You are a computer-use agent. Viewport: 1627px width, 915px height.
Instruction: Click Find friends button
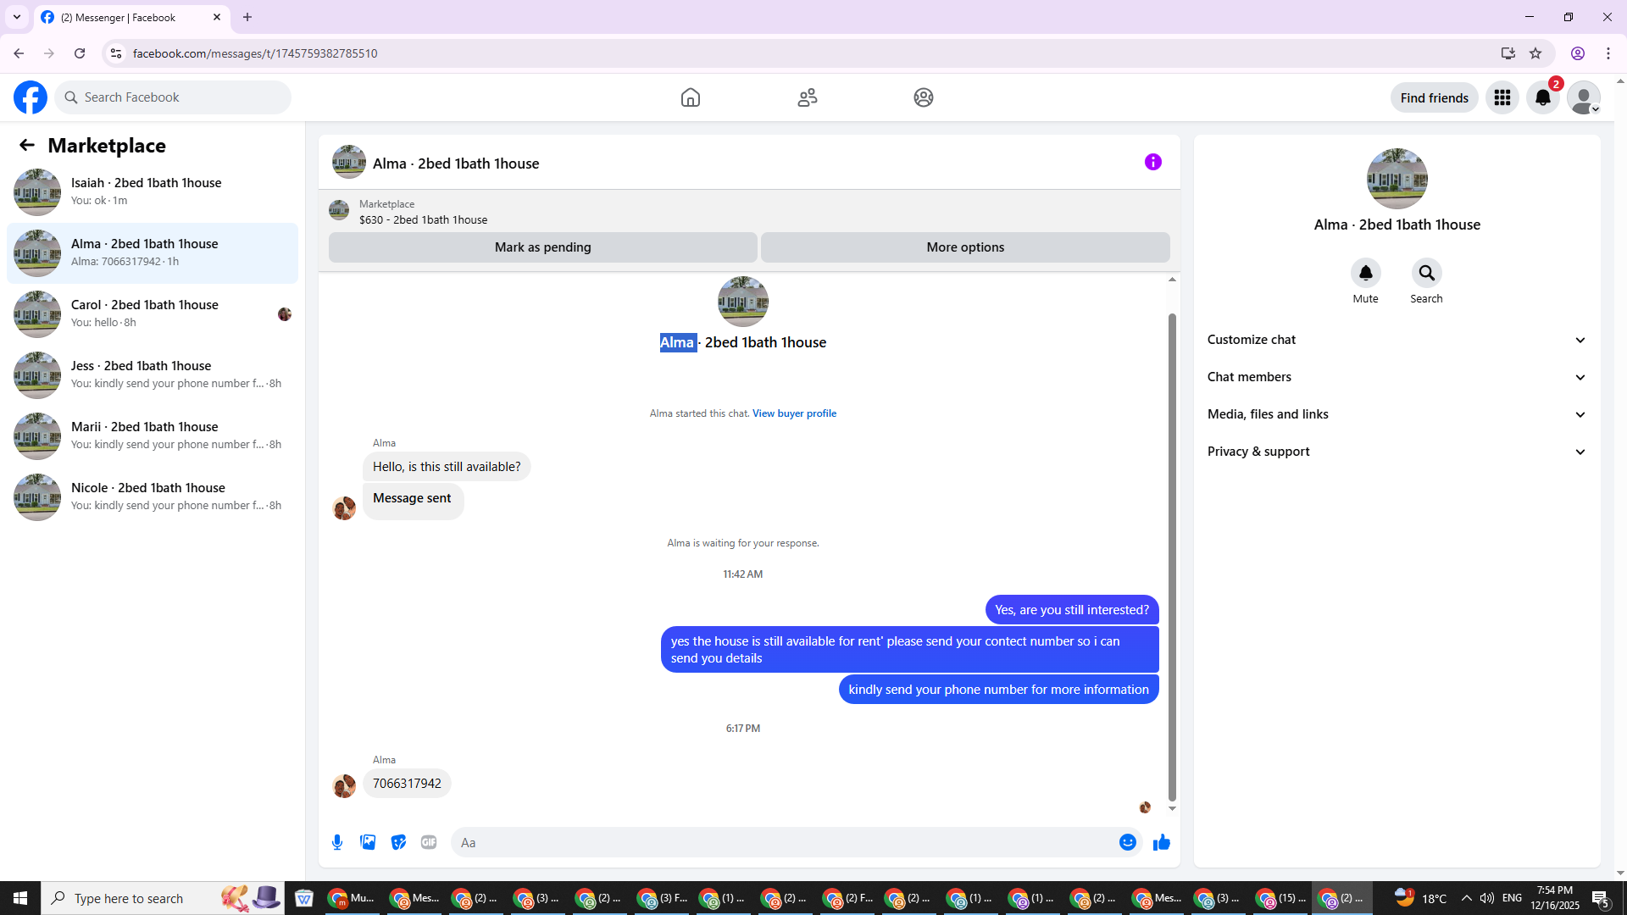(x=1434, y=97)
